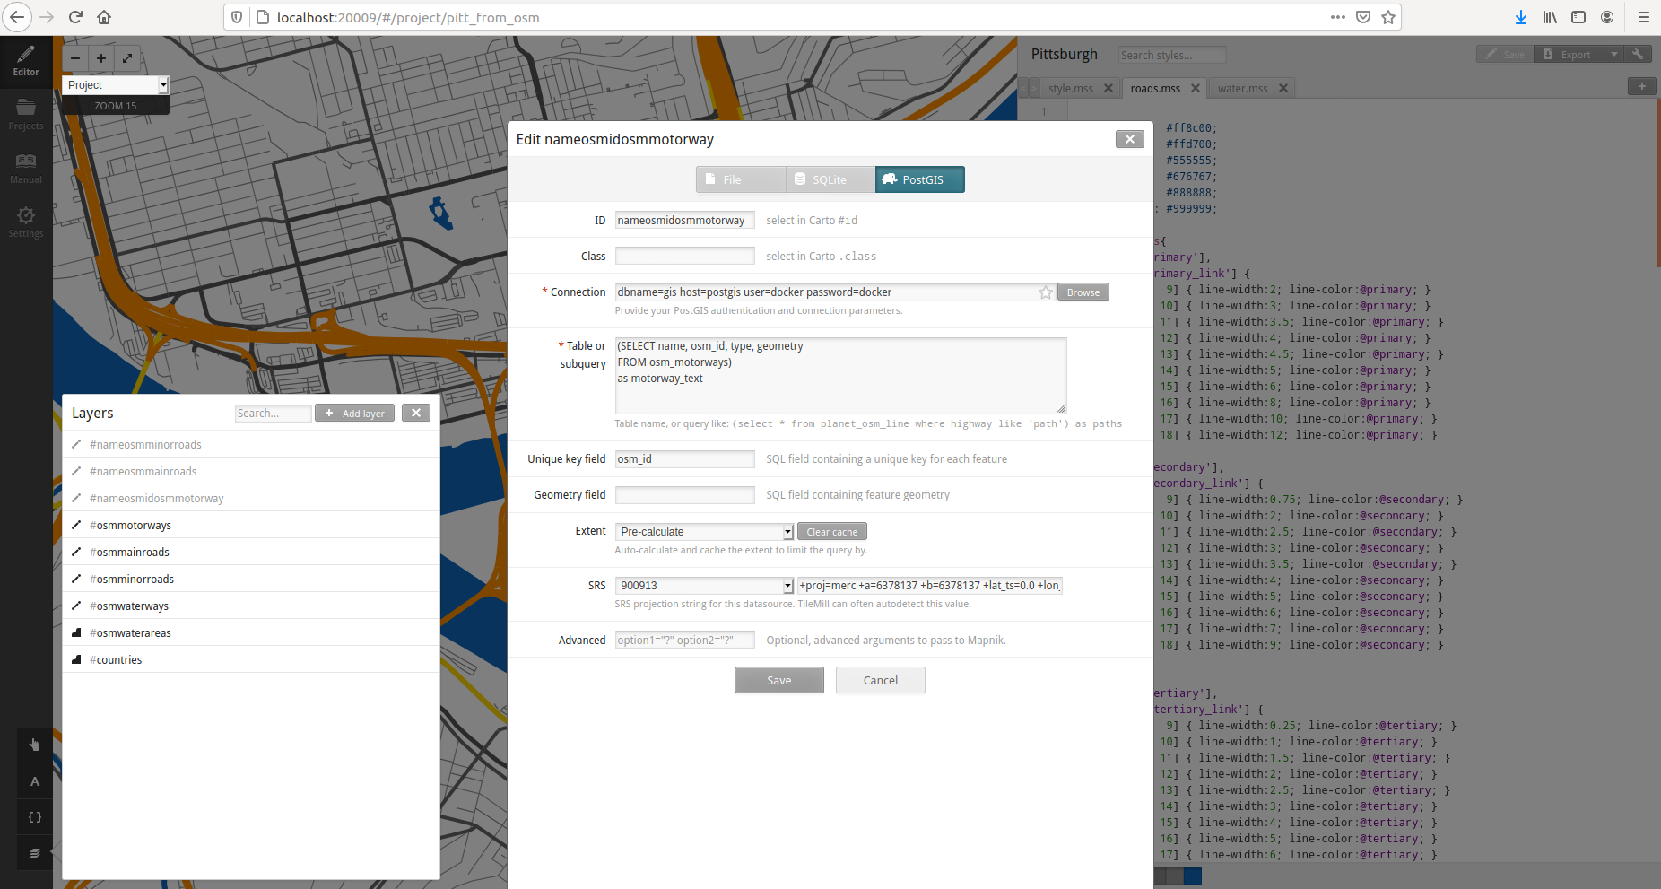Viewport: 1661px width, 889px height.
Task: Click the Class input field
Action: [684, 256]
